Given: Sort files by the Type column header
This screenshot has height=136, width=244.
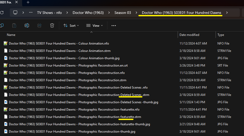Looking at the screenshot, I should [x=221, y=35].
